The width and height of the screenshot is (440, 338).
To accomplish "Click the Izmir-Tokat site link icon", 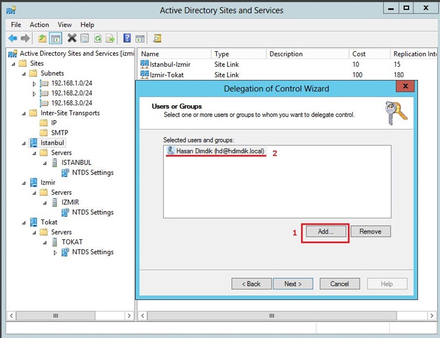I will [144, 74].
